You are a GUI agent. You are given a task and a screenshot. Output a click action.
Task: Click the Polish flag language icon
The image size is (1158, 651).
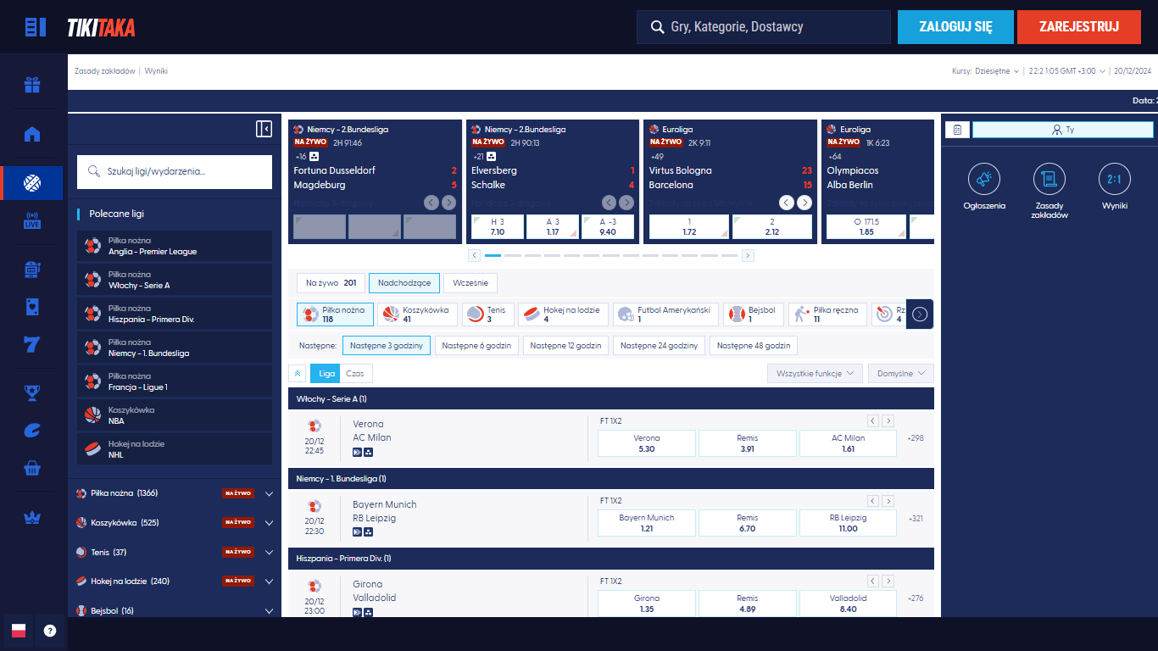coord(19,631)
